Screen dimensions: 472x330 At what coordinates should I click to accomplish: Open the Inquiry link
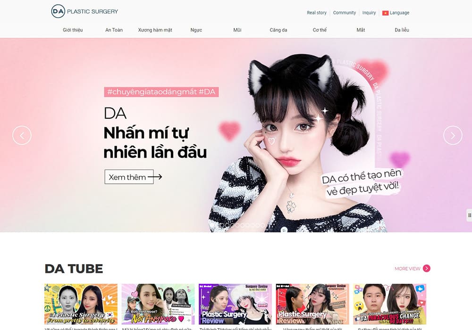coord(369,13)
